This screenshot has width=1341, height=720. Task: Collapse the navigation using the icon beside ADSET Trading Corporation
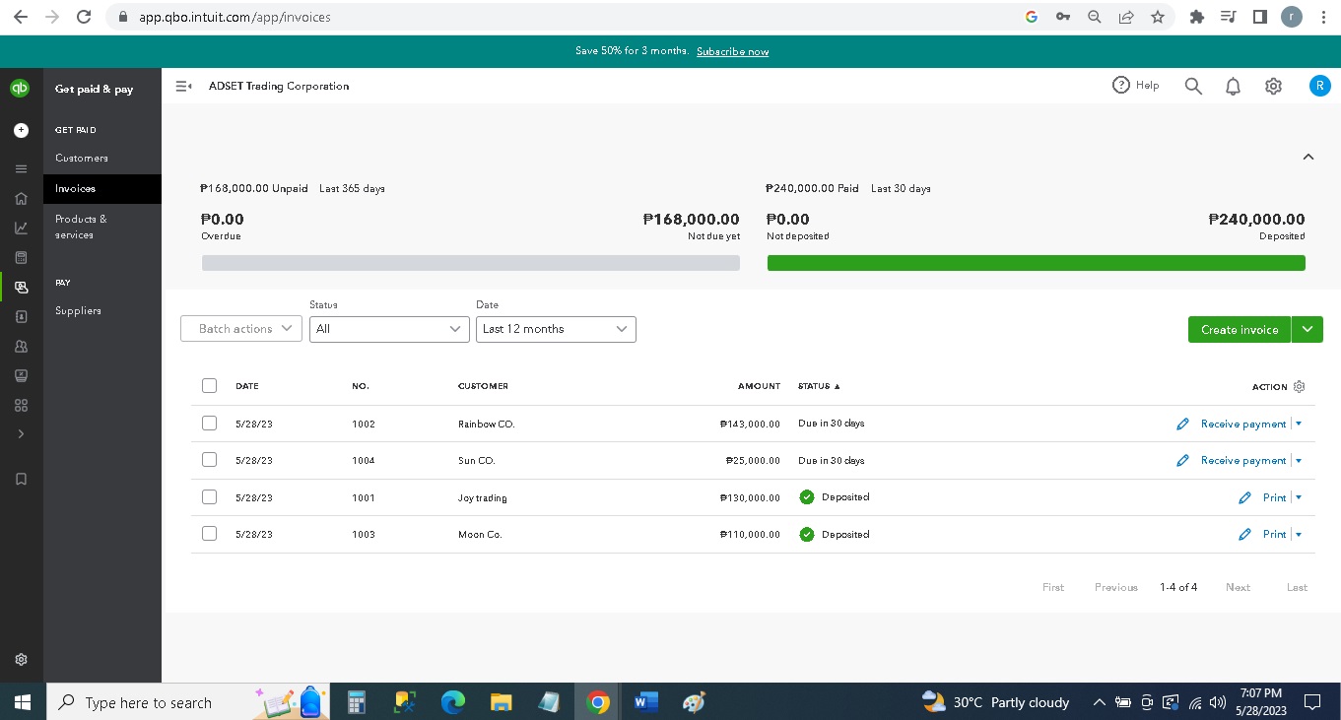[x=184, y=86]
